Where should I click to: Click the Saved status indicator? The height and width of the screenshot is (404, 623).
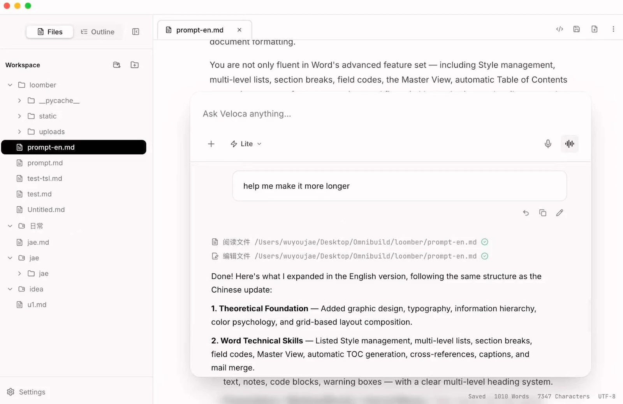coord(477,396)
